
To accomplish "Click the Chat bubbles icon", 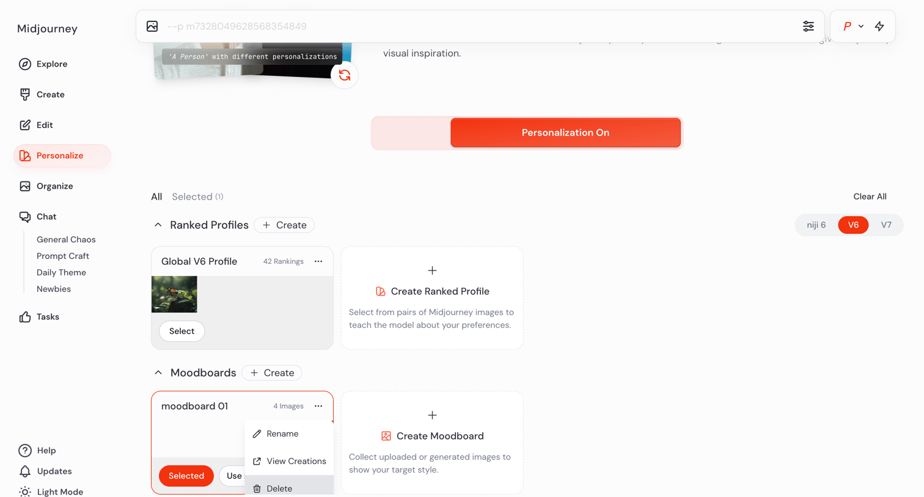I will click(25, 217).
